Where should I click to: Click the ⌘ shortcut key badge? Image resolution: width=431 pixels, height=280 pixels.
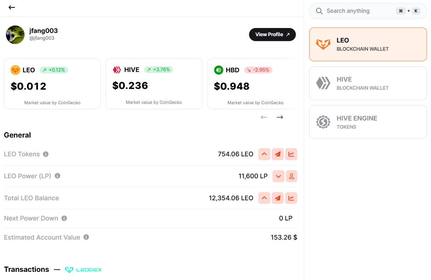(x=400, y=11)
